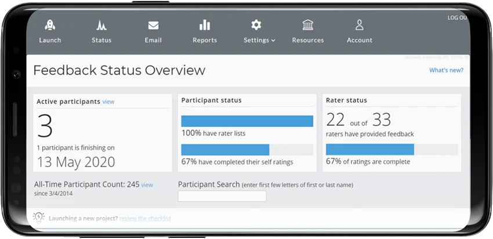Screen dimensions: 493x239
Task: Click the 67% ratings complete progress bar
Action: (x=391, y=150)
